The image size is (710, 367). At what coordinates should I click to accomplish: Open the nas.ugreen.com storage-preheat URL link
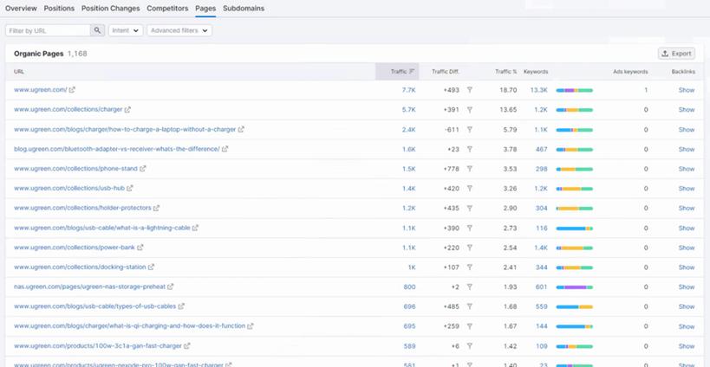tap(89, 287)
